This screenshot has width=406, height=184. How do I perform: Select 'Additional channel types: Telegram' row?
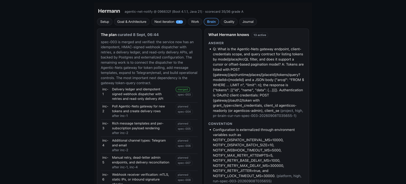(149, 145)
